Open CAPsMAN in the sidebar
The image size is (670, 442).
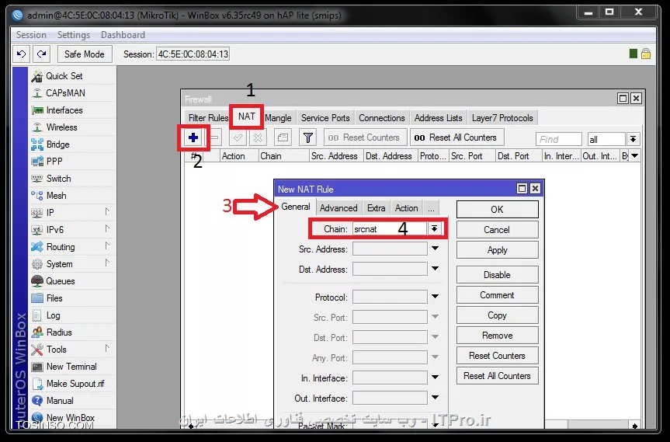click(x=65, y=93)
